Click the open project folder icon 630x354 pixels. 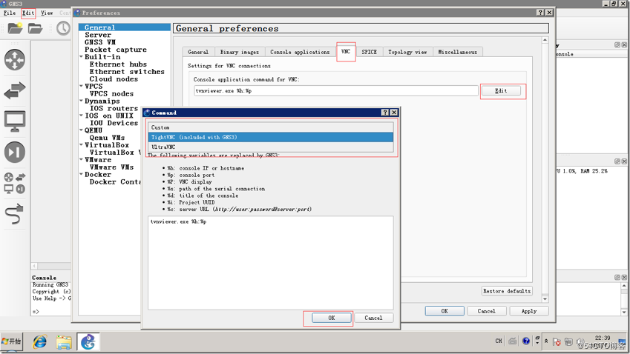coord(35,29)
